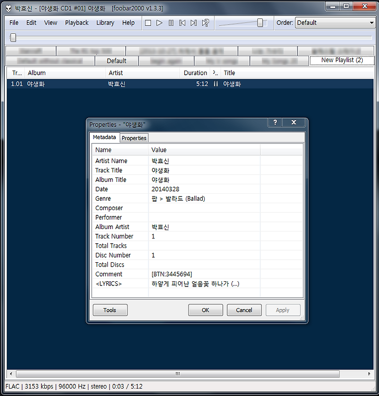Screen dimensions: 379x396
Task: Start playback with the Play button
Action: (159, 23)
